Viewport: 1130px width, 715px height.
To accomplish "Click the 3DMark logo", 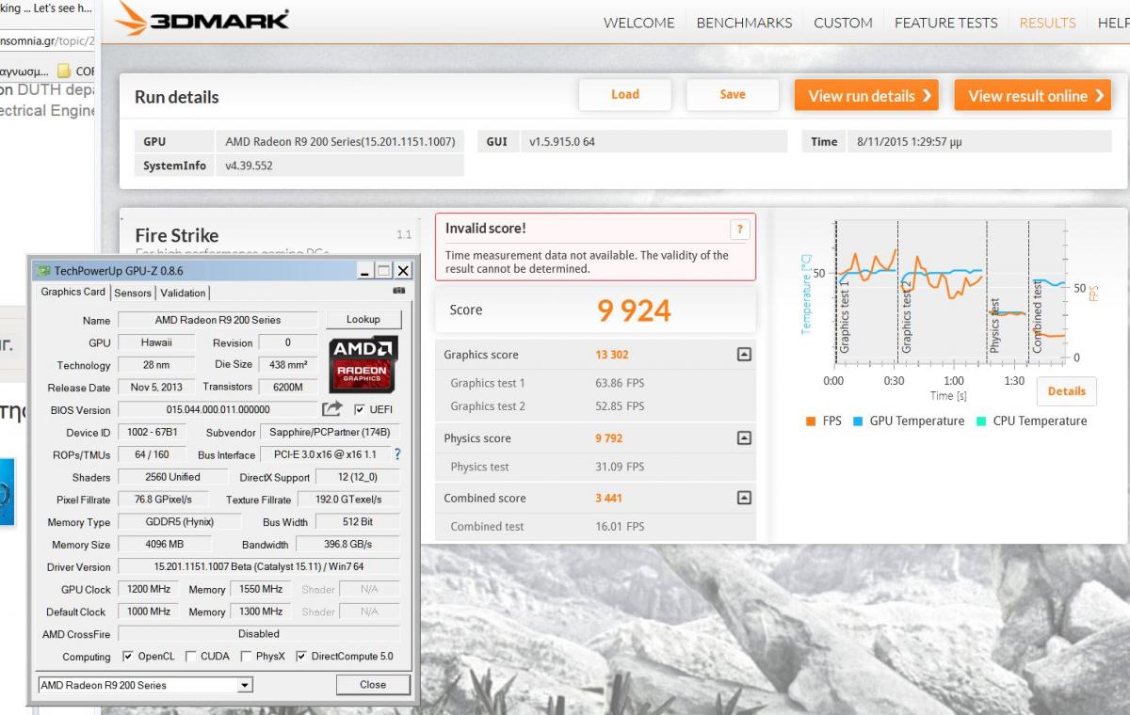I will point(202,21).
